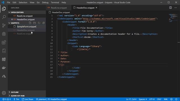
Task: Open notifications bell in status bar
Action: pos(176,99)
